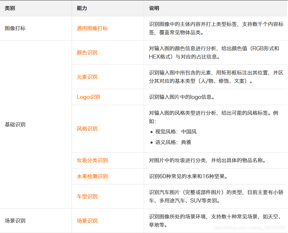Open the 通用图像打标 link
288x233 pixels.
92,28
